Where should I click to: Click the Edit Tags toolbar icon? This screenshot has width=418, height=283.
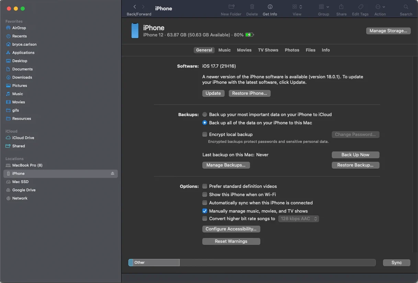pyautogui.click(x=360, y=7)
